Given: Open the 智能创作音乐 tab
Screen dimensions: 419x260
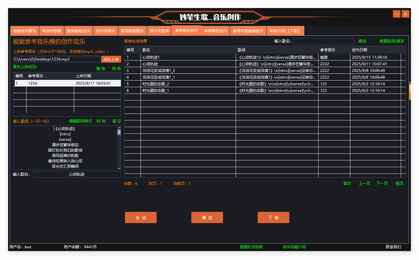Looking at the screenshot, I should click(24, 31).
